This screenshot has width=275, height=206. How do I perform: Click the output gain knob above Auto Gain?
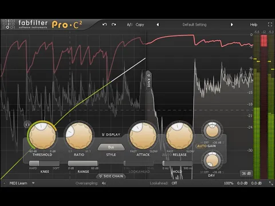pos(212,130)
